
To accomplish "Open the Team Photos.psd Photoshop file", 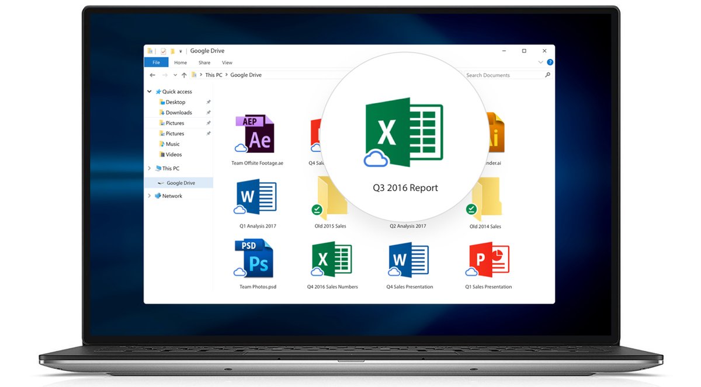I will point(254,259).
